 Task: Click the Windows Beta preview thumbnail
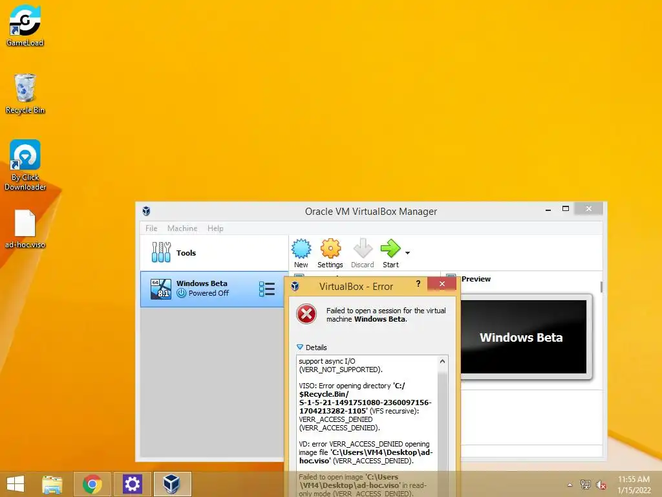(x=524, y=337)
